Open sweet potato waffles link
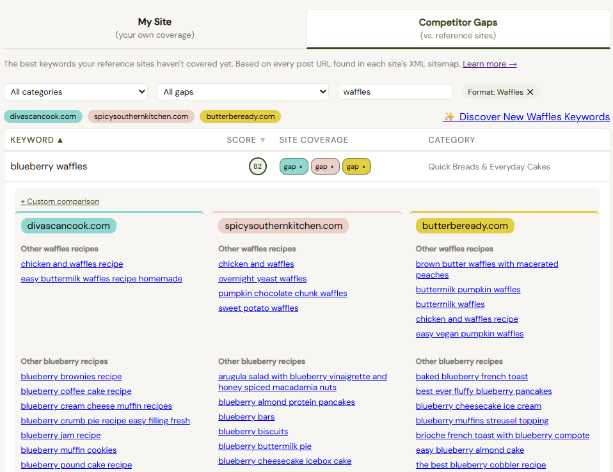Viewport: 613px width, 472px height. (259, 308)
